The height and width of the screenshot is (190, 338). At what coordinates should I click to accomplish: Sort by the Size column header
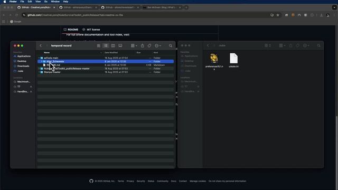click(x=138, y=53)
